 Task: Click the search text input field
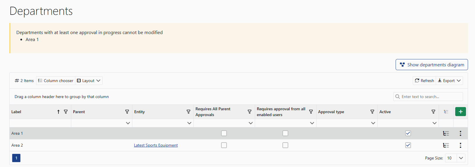430,97
